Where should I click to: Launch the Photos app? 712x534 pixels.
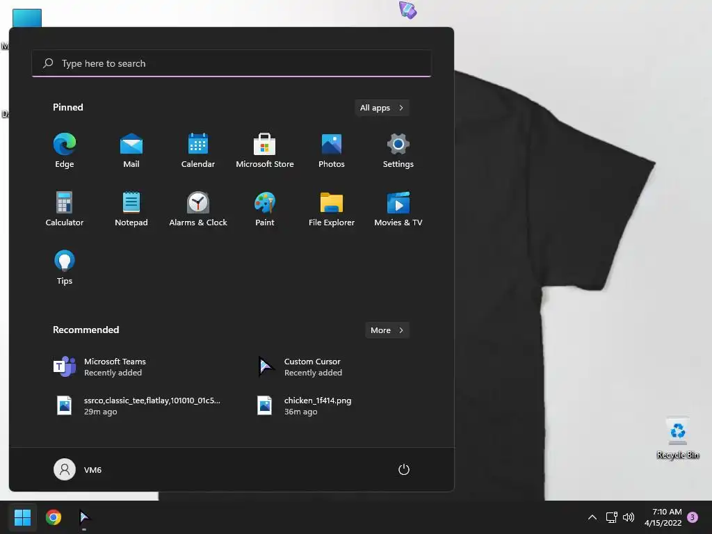click(x=332, y=151)
